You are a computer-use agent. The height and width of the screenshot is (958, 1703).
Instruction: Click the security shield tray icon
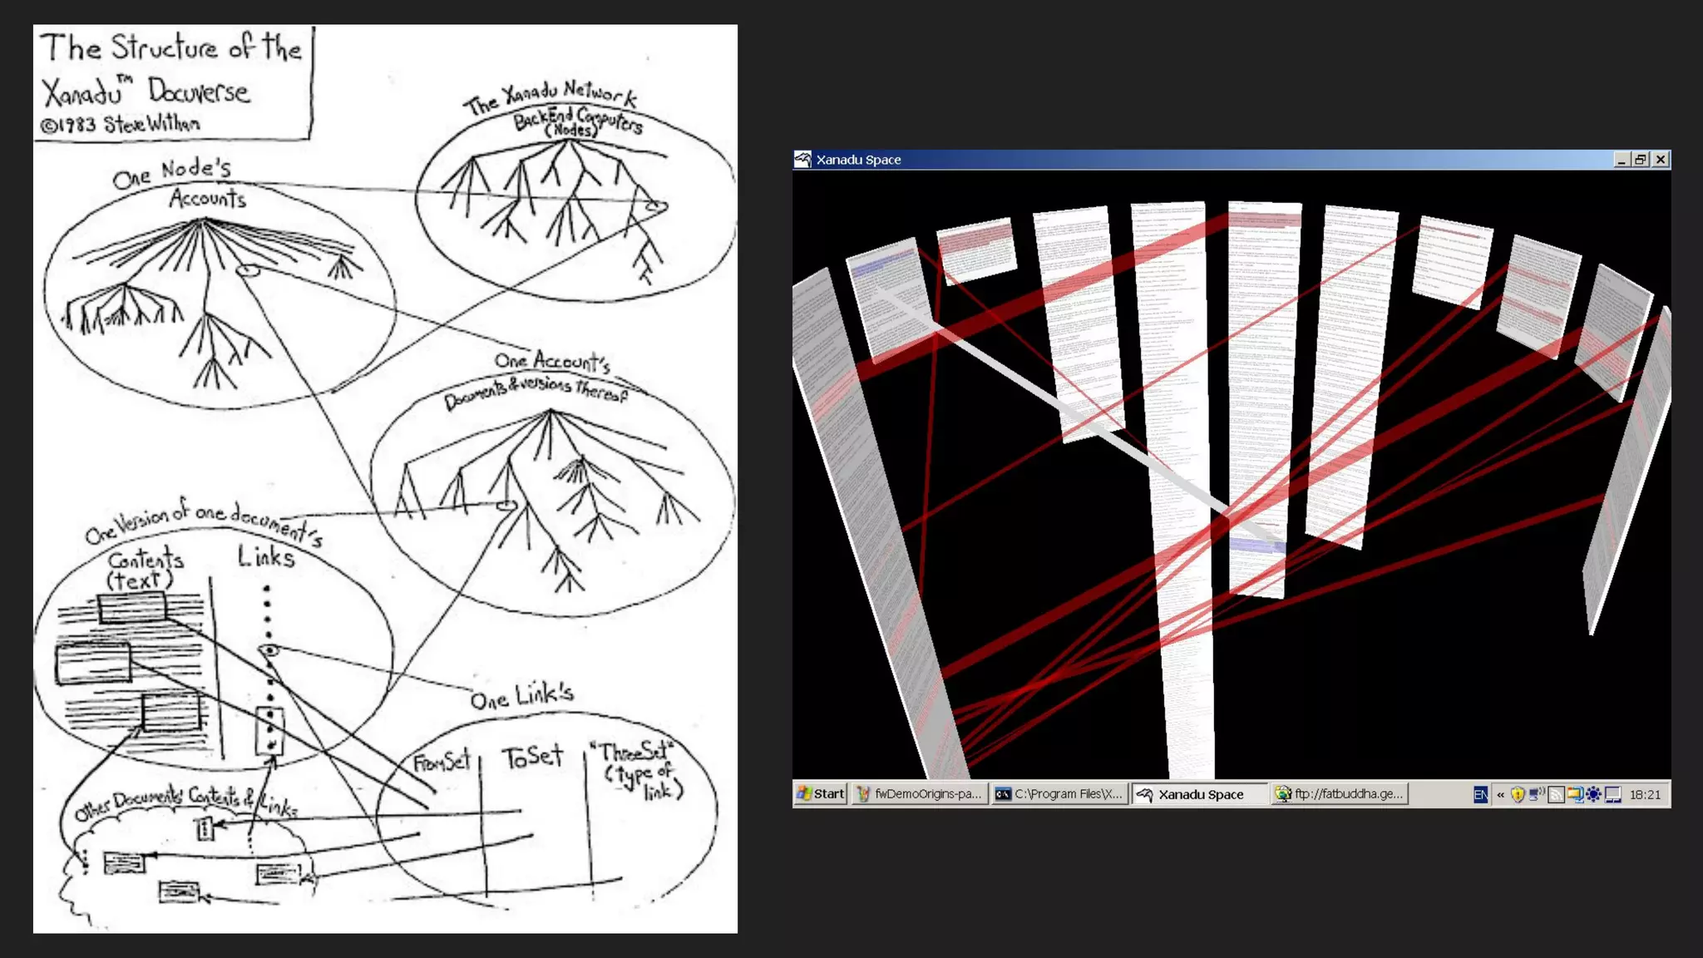coord(1518,795)
